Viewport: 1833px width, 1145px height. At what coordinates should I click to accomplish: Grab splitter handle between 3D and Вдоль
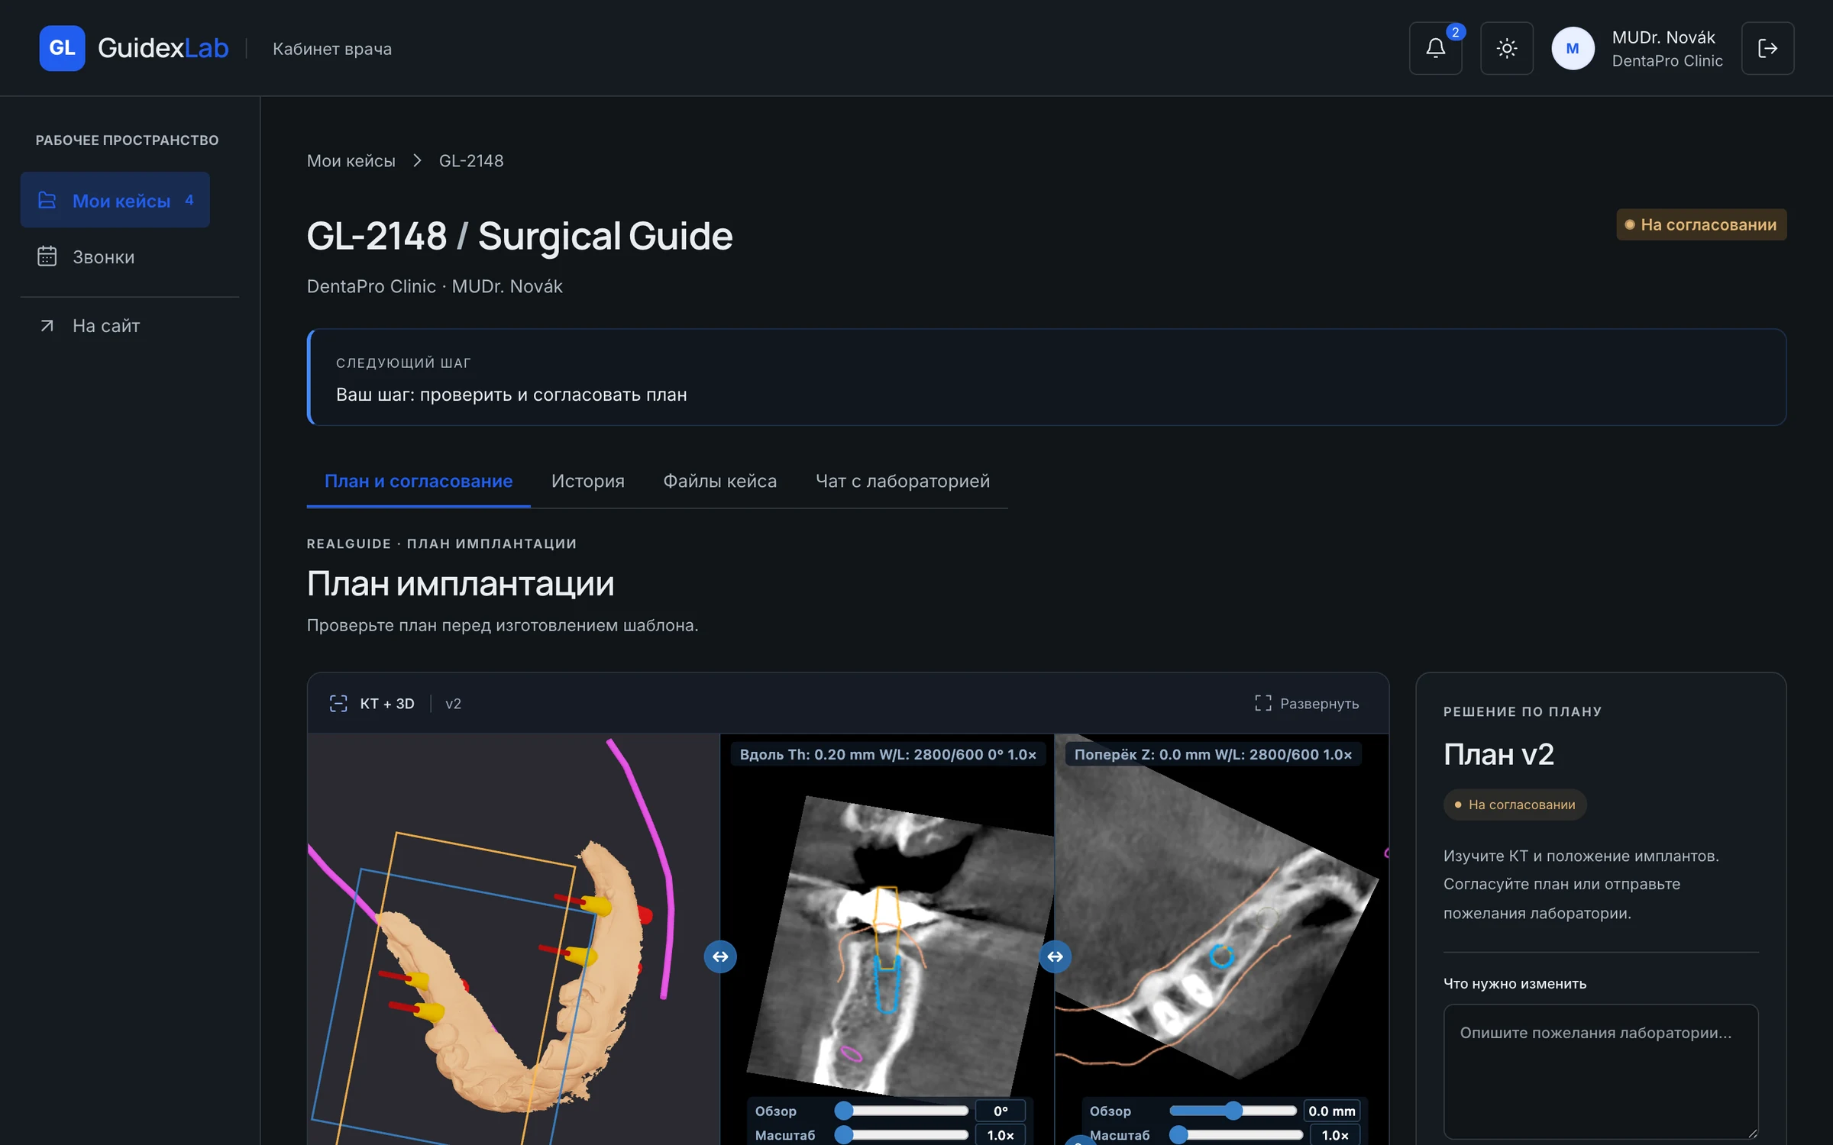720,956
